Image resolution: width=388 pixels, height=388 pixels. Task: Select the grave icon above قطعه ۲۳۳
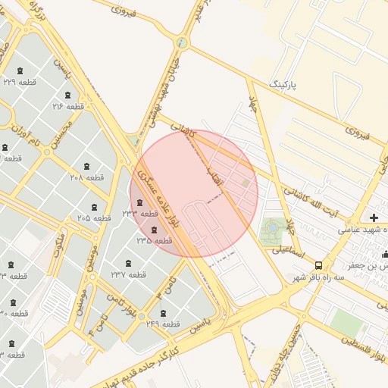139,202
